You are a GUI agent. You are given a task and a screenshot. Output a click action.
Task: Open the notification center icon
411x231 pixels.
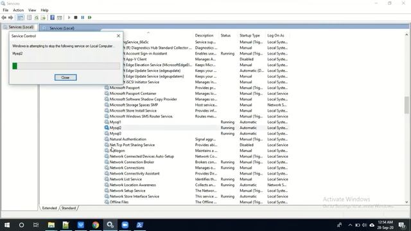(402, 225)
